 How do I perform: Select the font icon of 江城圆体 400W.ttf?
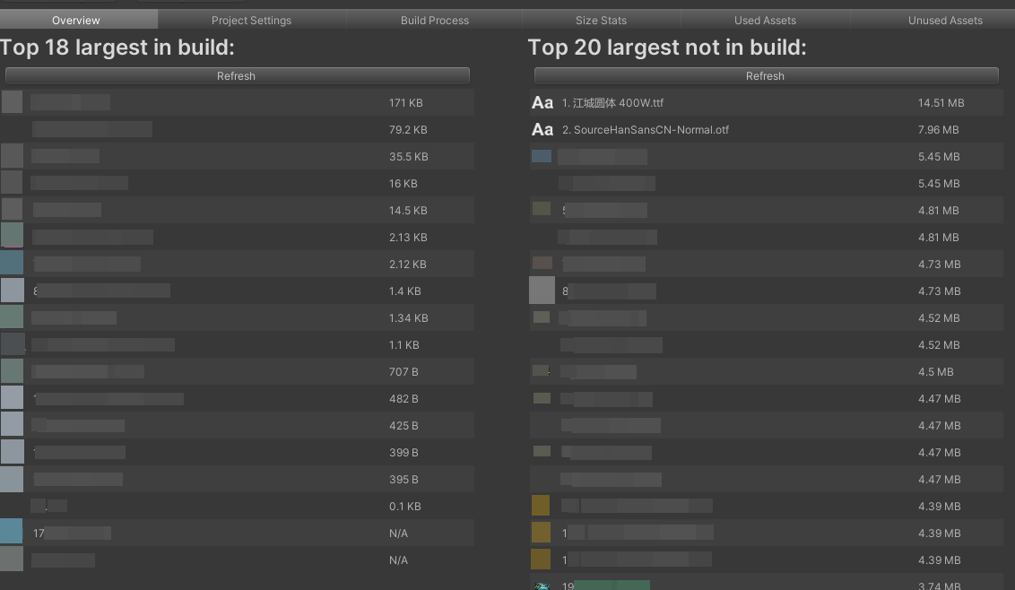pos(542,103)
